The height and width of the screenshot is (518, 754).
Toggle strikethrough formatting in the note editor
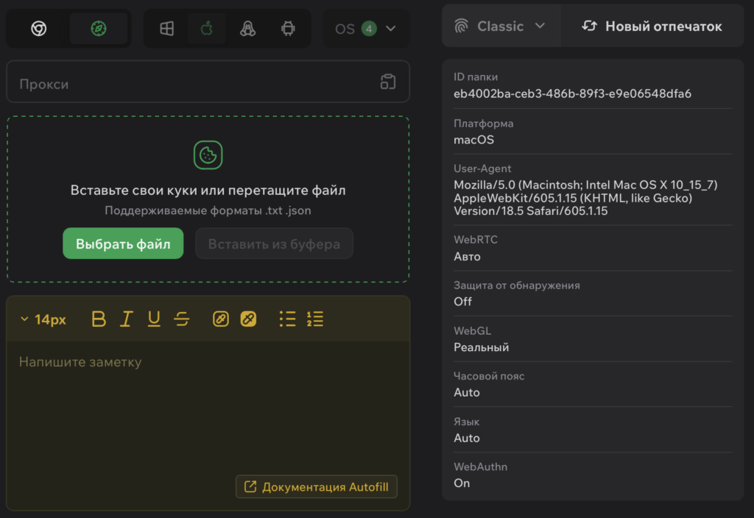pyautogui.click(x=182, y=319)
